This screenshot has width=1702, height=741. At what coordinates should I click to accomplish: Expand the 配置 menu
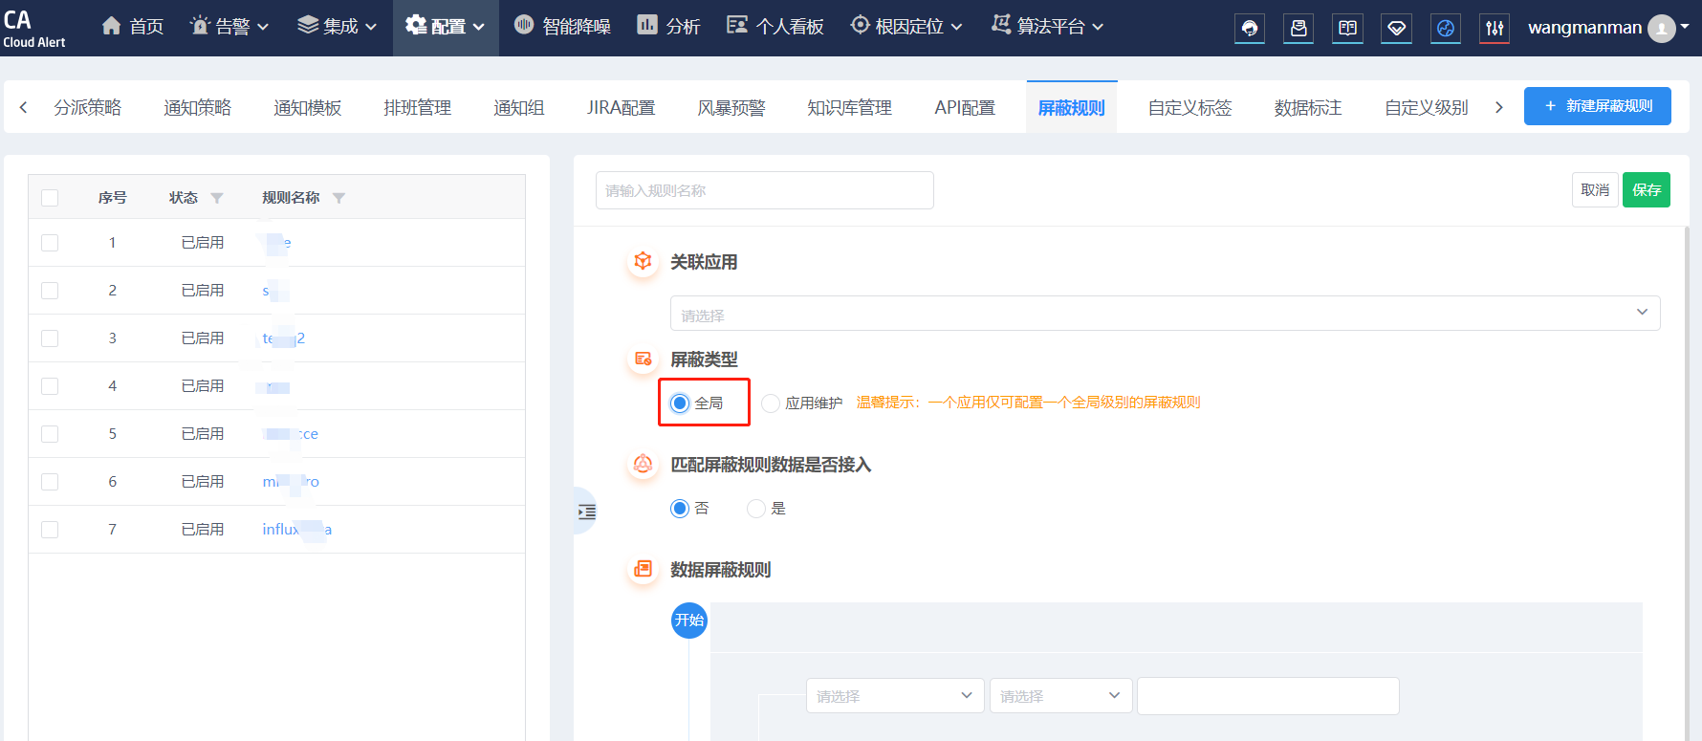(x=479, y=28)
